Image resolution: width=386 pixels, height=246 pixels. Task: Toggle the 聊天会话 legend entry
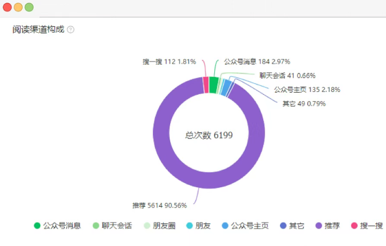coord(112,225)
